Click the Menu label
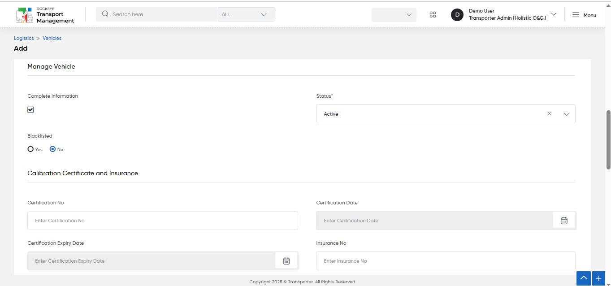 [590, 15]
